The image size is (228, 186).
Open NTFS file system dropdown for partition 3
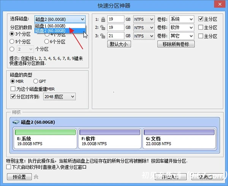[x=144, y=36]
